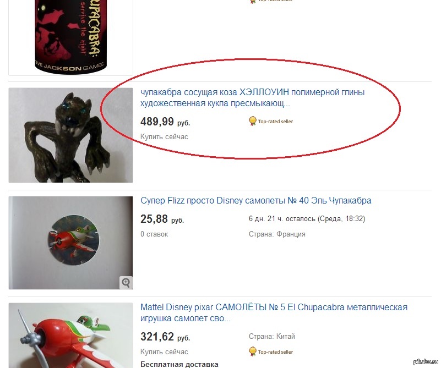
Task: Click the 321,62 руб. price
Action: 165,337
